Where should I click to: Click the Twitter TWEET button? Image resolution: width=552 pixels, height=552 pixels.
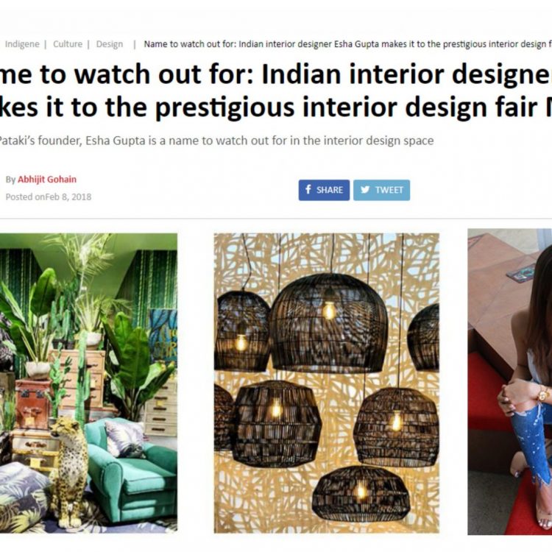click(381, 190)
